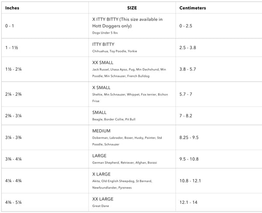Screen dimensions: 262x213
Task: Click the Inches column header
Action: click(13, 8)
